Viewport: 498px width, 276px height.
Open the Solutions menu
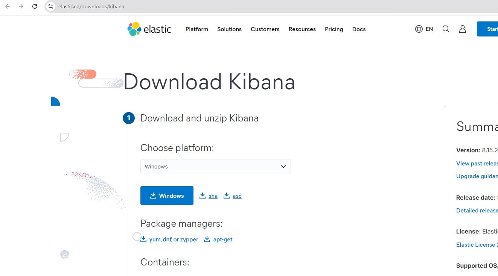(x=229, y=29)
